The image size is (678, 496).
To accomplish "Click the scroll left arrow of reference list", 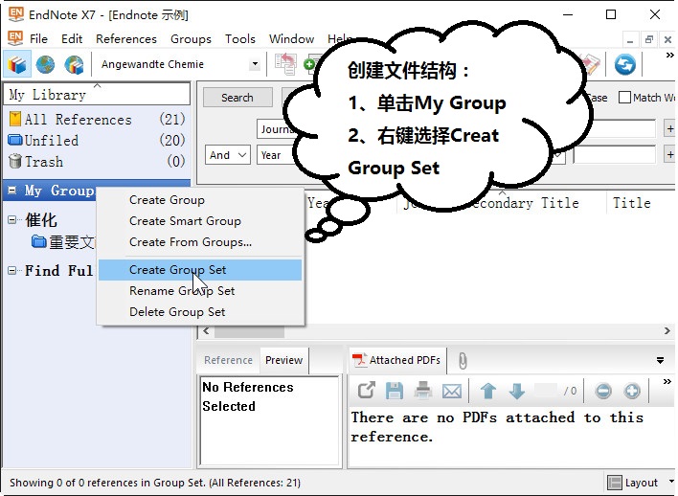I will (206, 331).
